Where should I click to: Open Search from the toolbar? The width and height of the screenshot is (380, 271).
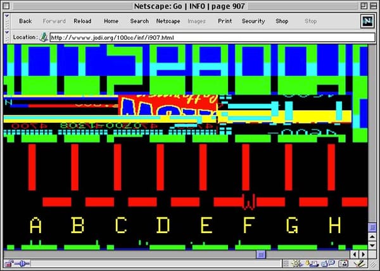tap(139, 22)
